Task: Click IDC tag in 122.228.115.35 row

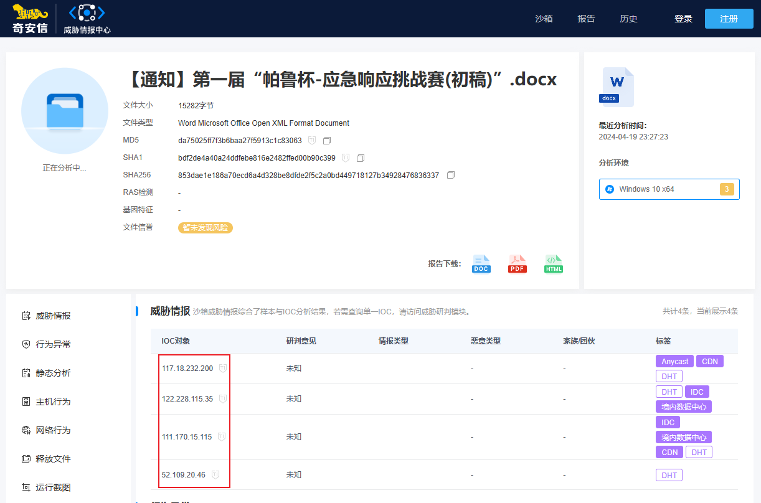Action: pos(697,392)
